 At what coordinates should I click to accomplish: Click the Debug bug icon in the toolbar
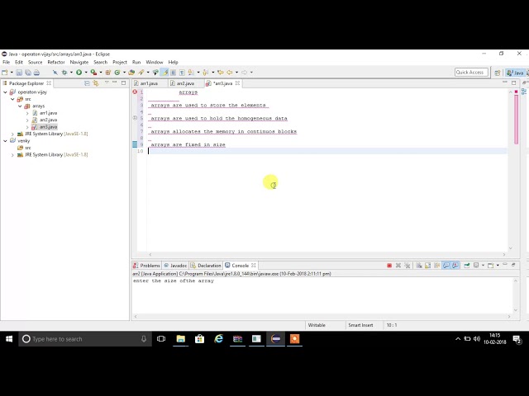pos(64,73)
